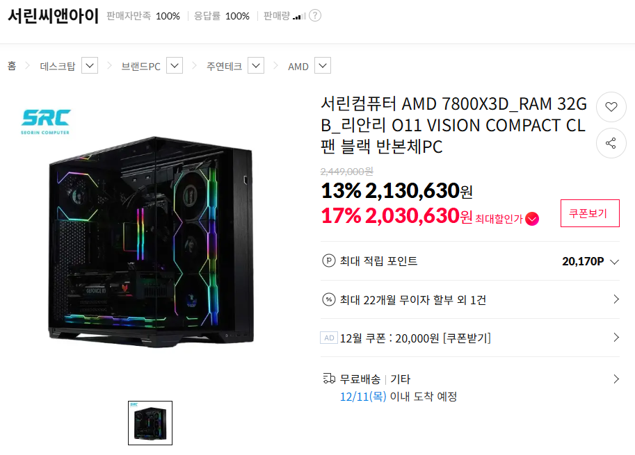
Task: Open the AMD breadcrumb dropdown
Action: (323, 65)
